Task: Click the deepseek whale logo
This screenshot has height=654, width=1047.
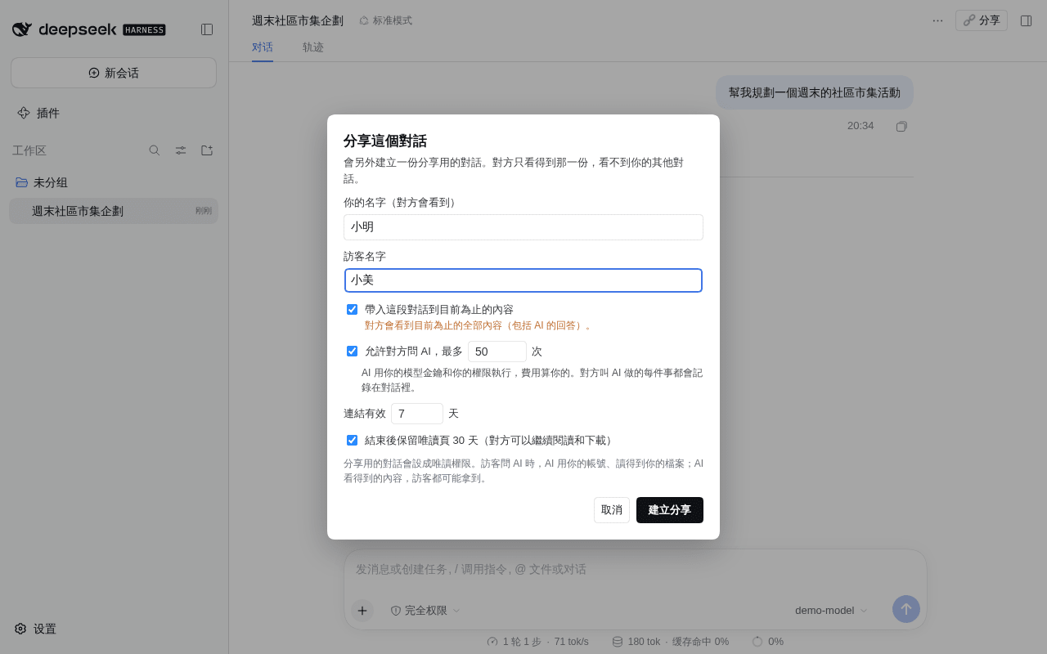Action: coord(22,29)
